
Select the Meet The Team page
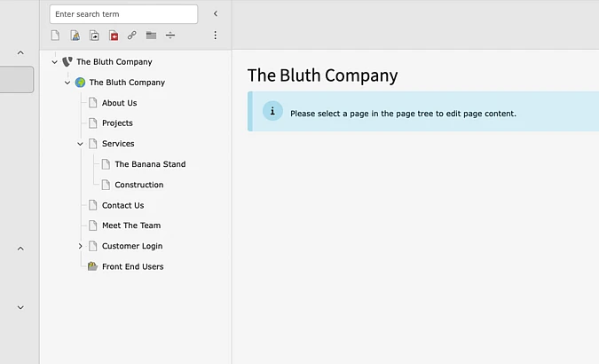[130, 226]
